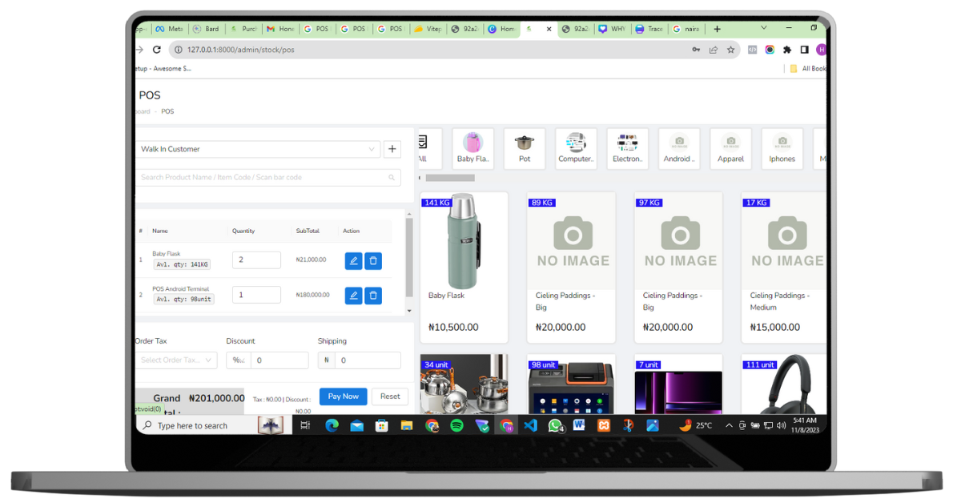Edit the Baby Flask cart item
Viewport: 961px width, 503px height.
tap(353, 260)
